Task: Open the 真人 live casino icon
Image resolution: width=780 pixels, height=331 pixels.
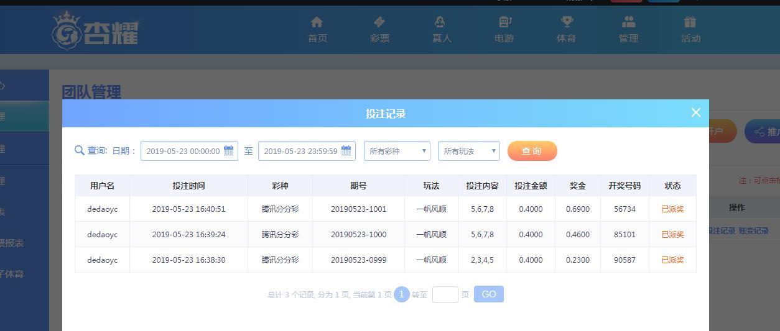Action: (x=440, y=22)
